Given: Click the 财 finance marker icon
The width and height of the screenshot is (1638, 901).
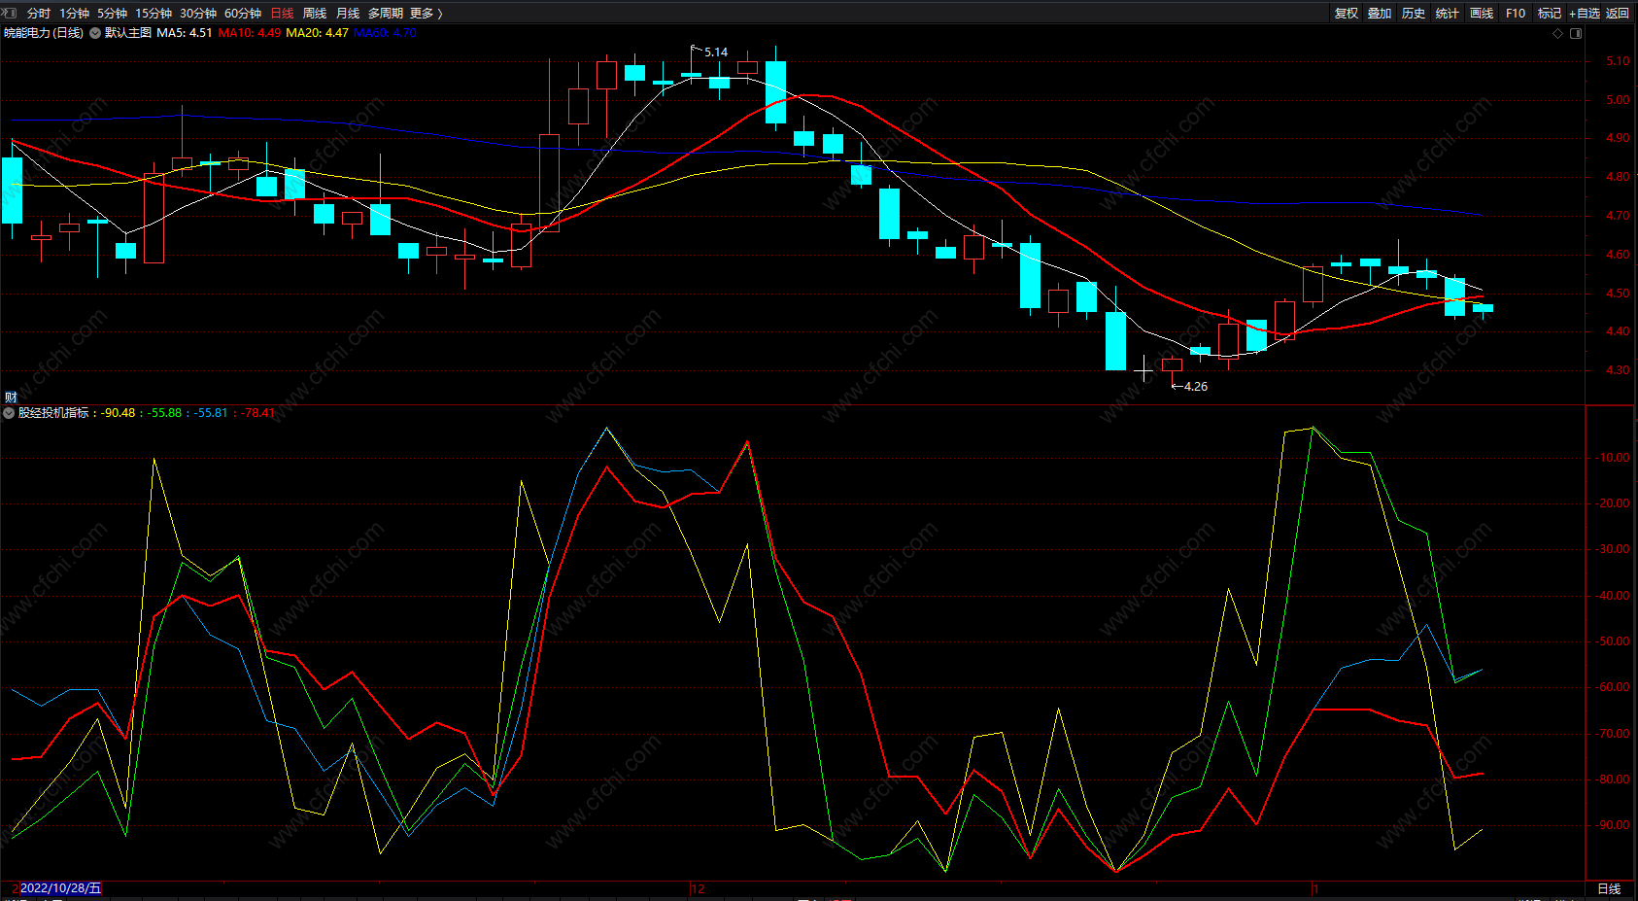Looking at the screenshot, I should 11,397.
